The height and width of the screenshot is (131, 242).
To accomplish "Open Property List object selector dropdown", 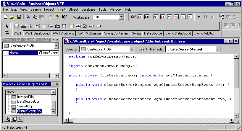I will click(x=56, y=45).
